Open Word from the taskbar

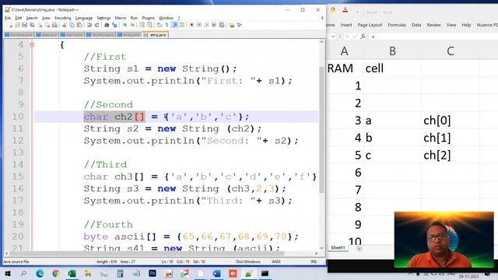point(216,273)
